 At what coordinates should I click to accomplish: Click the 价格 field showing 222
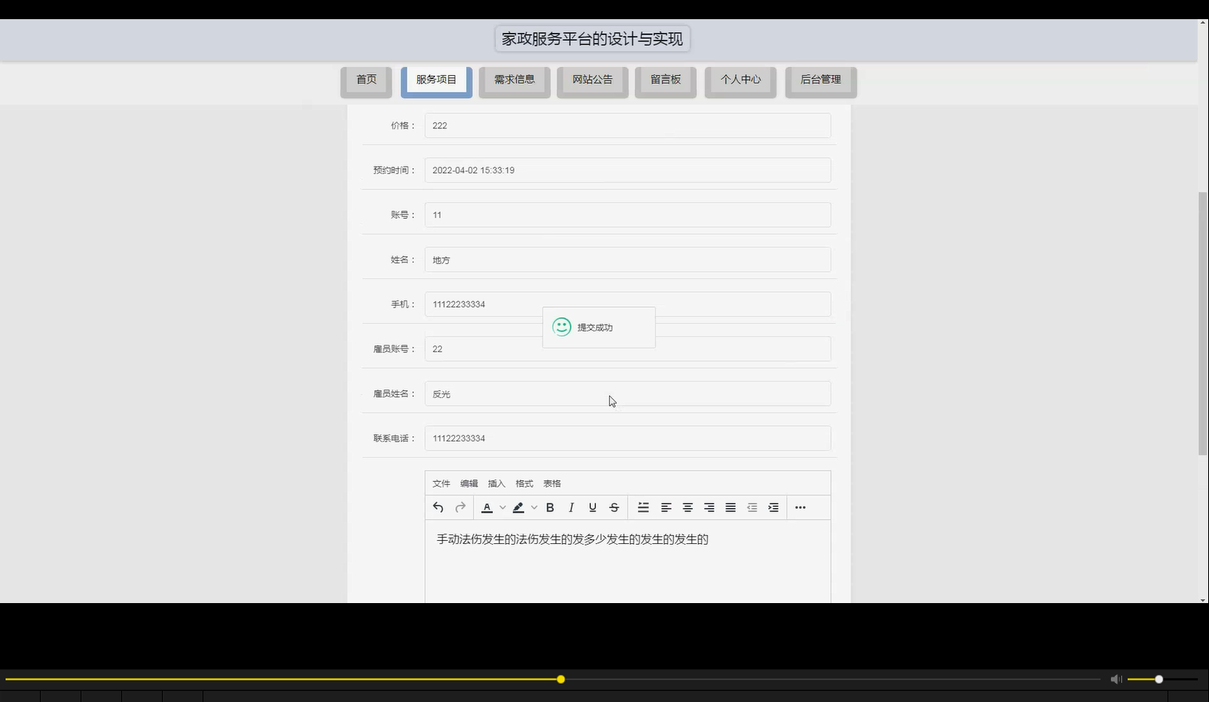click(x=628, y=125)
